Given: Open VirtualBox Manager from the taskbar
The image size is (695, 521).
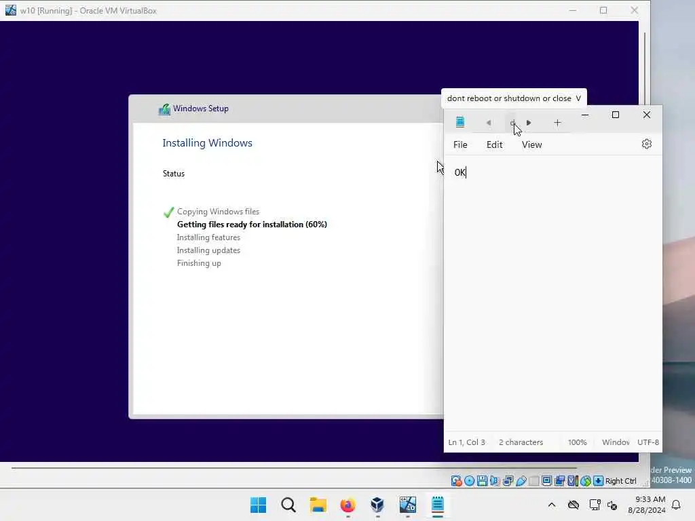Looking at the screenshot, I should point(377,505).
